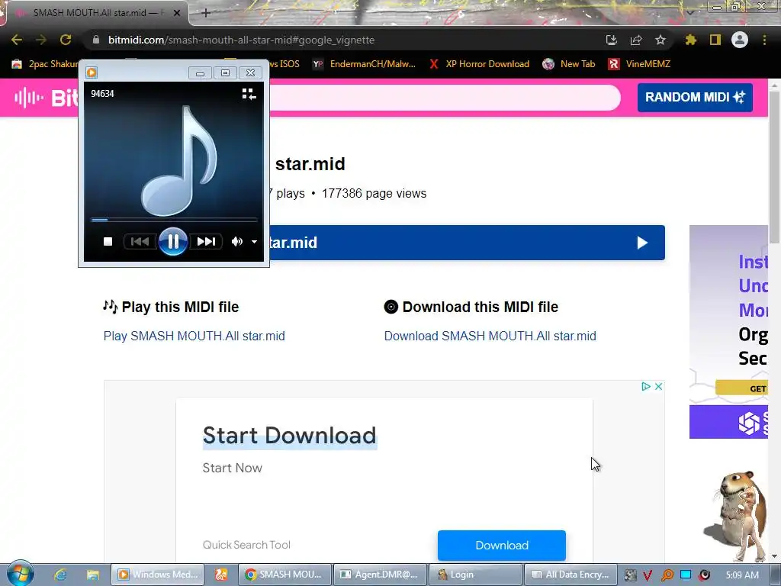Switch to Windows Media Player taskbar item
The height and width of the screenshot is (586, 781).
coord(157,575)
